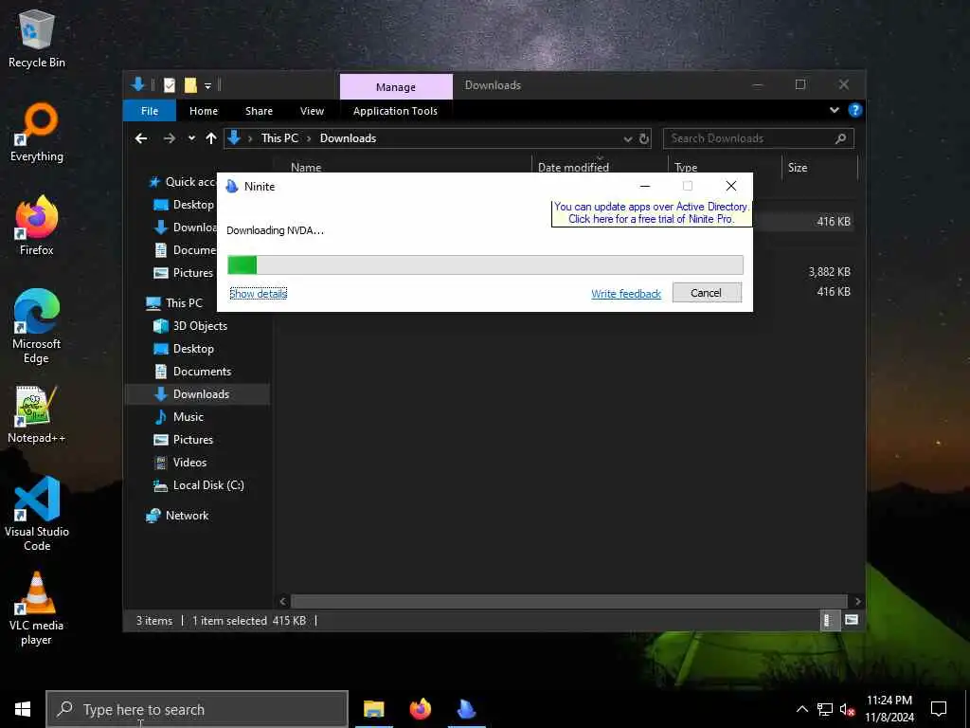This screenshot has width=970, height=728.
Task: Open the address bar history dropdown
Action: coord(627,138)
